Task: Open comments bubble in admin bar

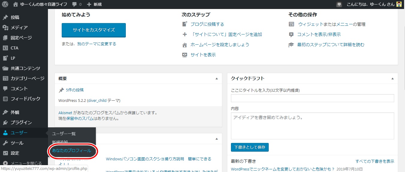Action: click(77, 4)
